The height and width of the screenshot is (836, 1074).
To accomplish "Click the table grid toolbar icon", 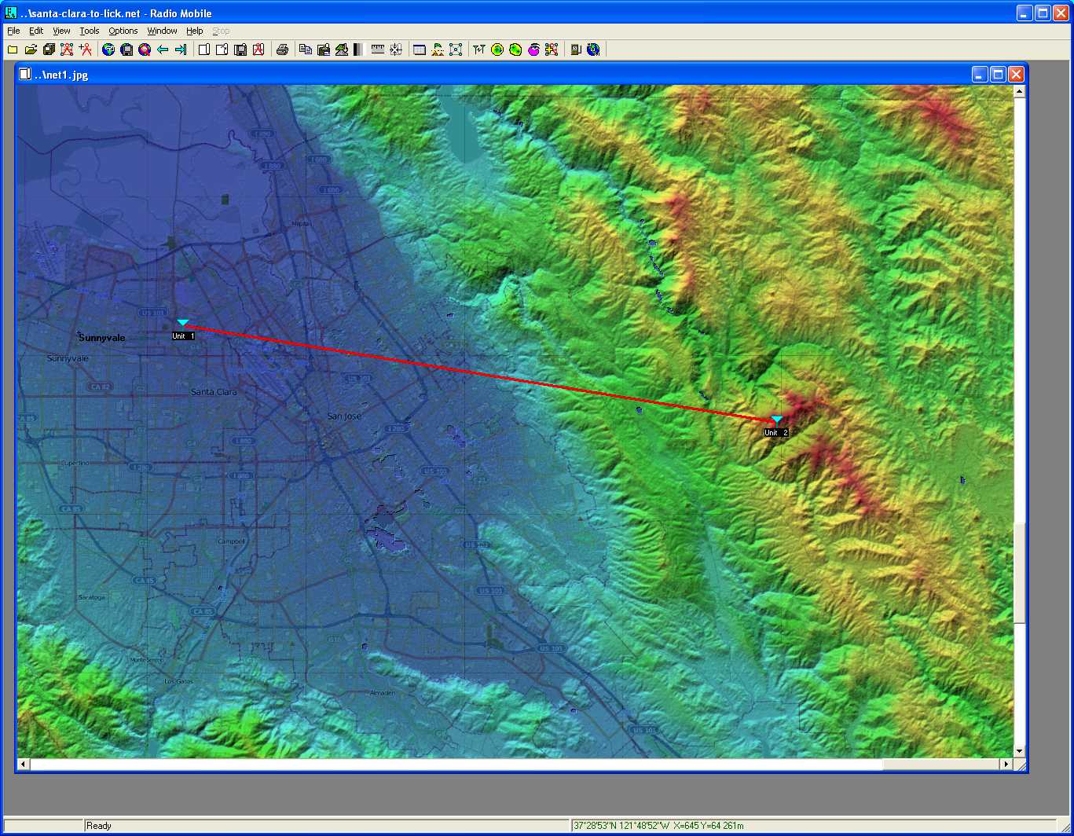I will coord(420,49).
